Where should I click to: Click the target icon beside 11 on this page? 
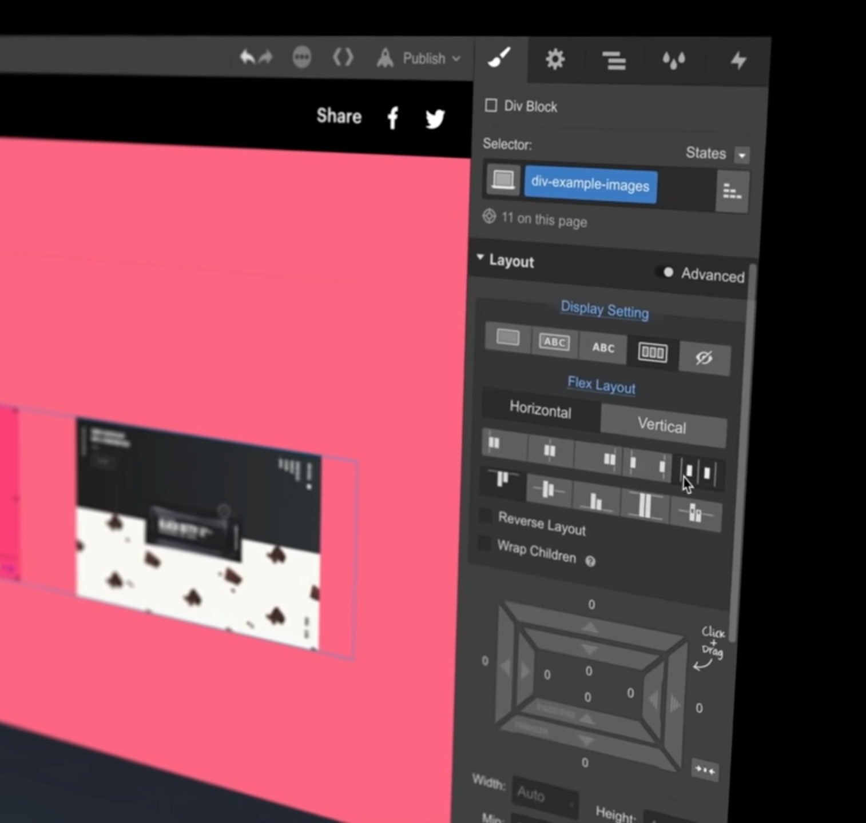click(x=489, y=217)
